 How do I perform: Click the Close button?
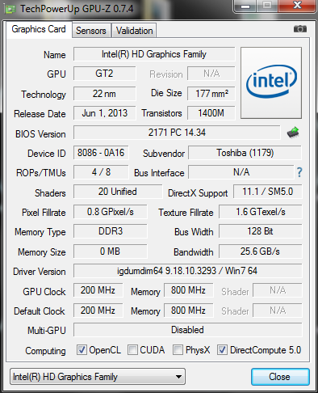(x=280, y=377)
